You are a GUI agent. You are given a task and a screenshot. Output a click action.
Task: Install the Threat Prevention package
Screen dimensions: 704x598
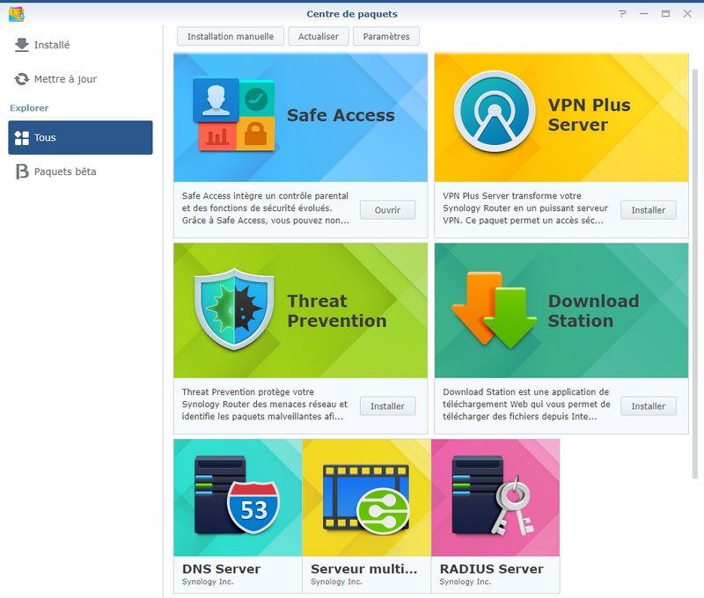point(387,406)
